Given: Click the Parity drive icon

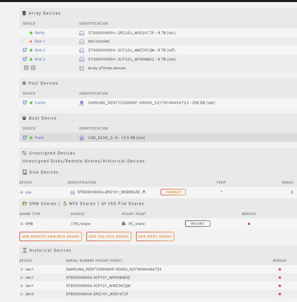Looking at the screenshot, I should (x=82, y=33).
